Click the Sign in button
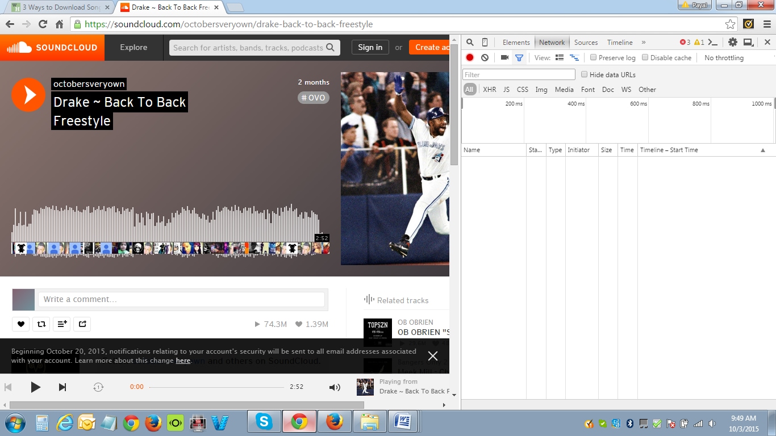776x436 pixels. 370,48
